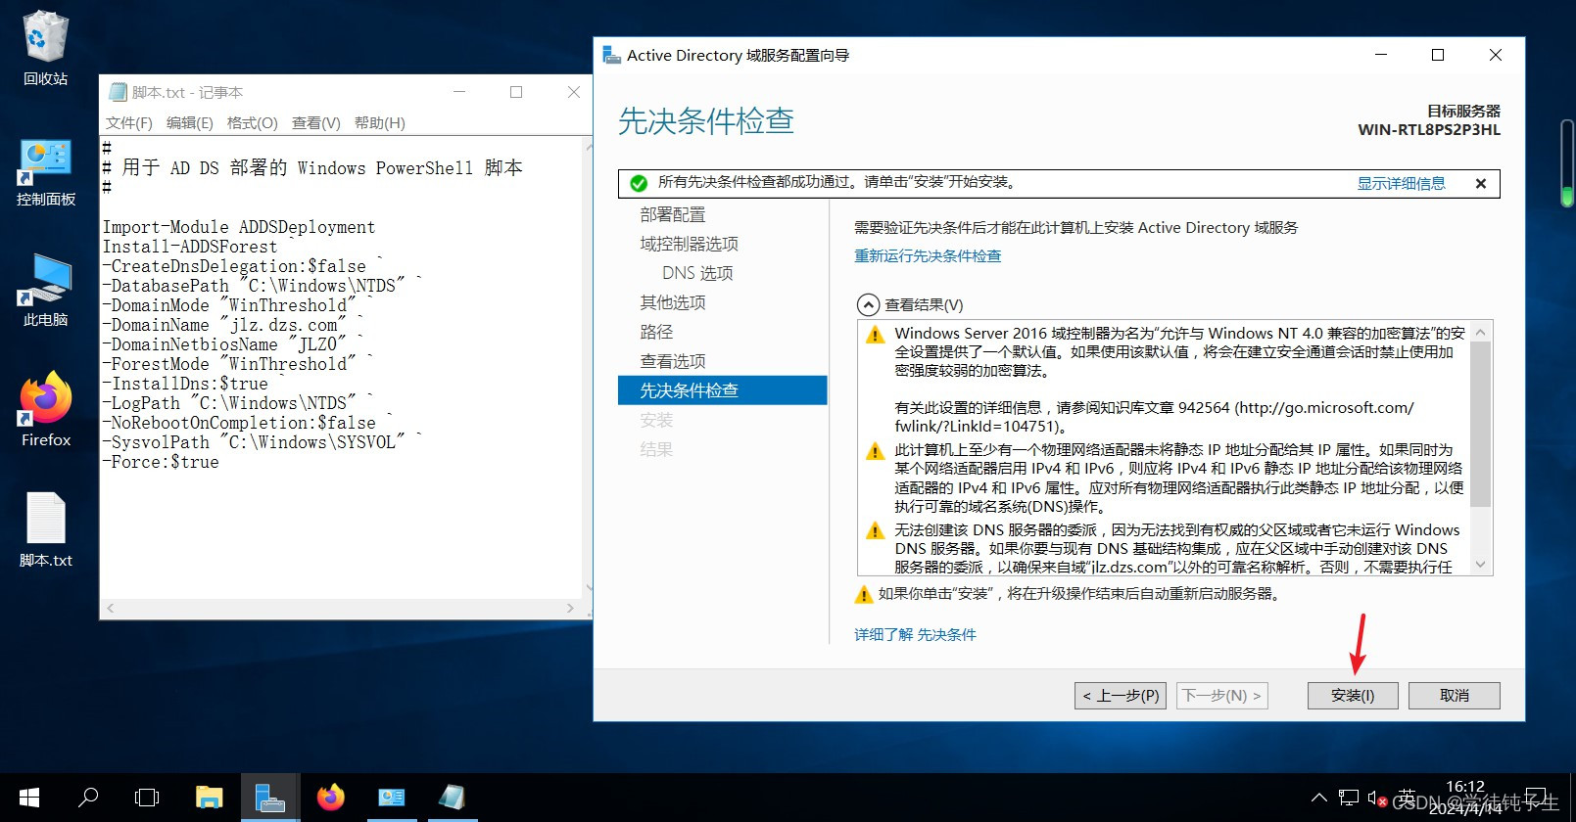Open Firefox from the taskbar

pos(331,798)
